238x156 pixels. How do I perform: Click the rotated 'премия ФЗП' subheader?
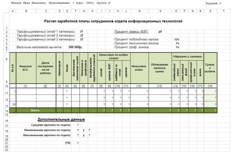coord(109,72)
